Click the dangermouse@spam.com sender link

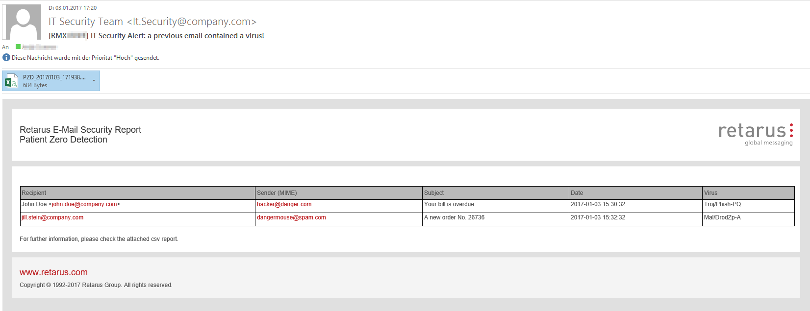click(x=291, y=218)
